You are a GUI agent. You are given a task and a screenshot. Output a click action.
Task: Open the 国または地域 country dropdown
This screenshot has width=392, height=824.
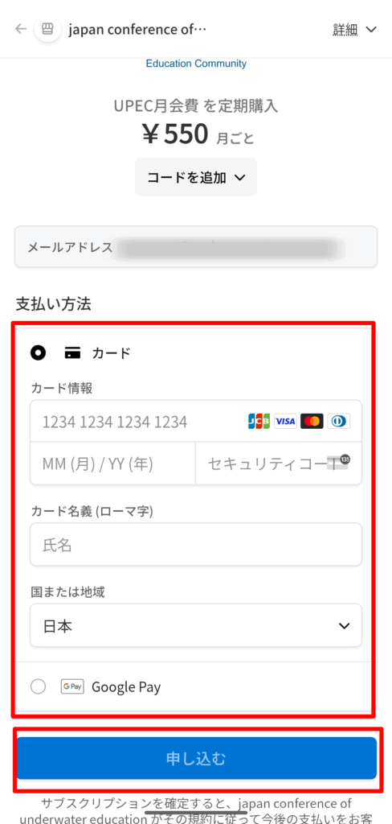(196, 625)
